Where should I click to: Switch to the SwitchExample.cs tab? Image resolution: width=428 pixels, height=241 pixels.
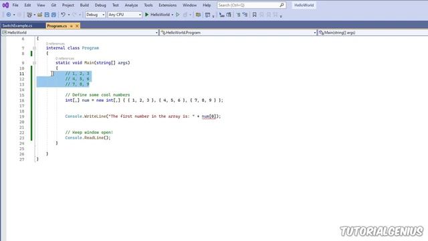tap(17, 26)
